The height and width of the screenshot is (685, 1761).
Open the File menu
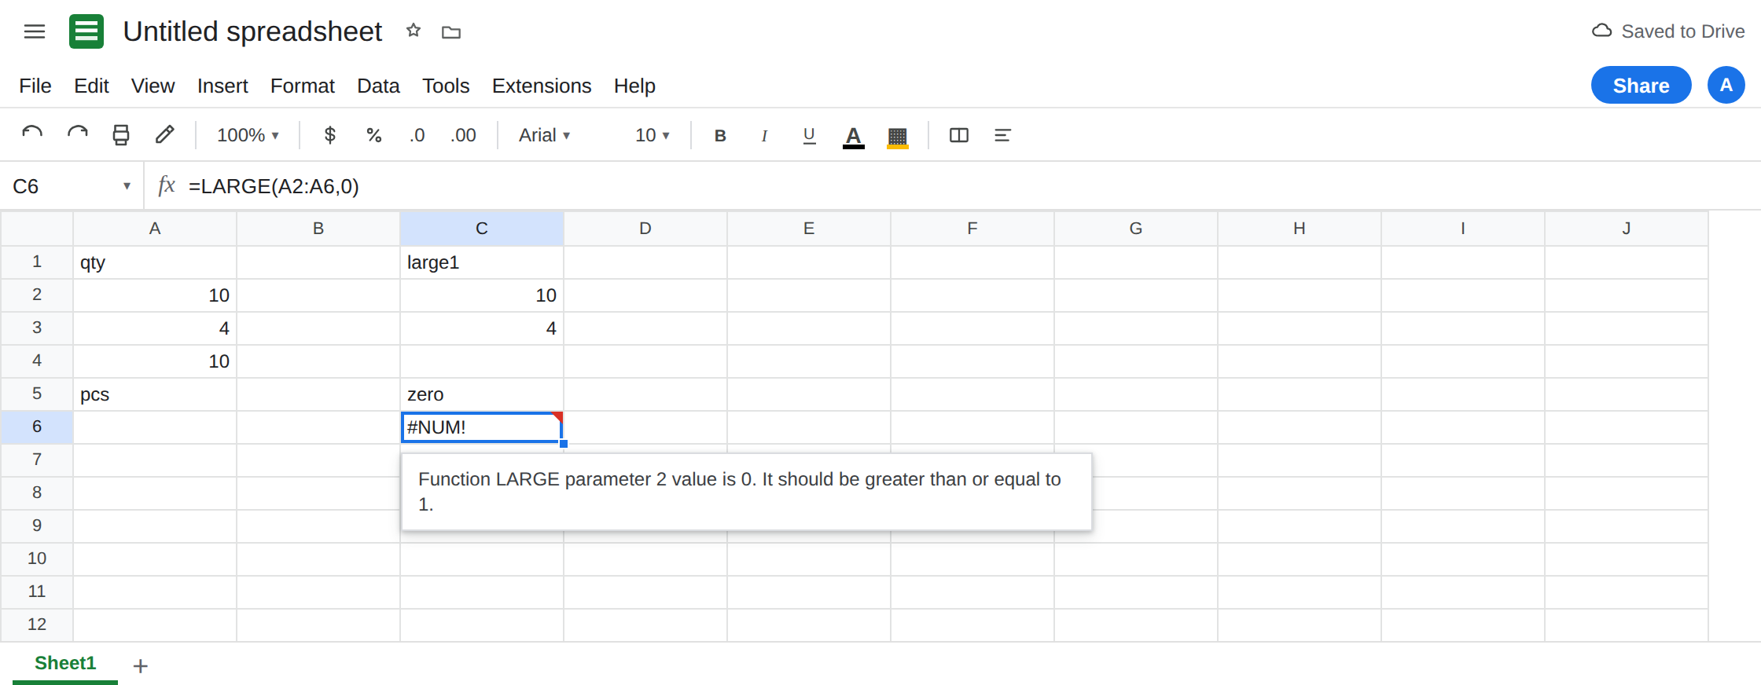[35, 86]
